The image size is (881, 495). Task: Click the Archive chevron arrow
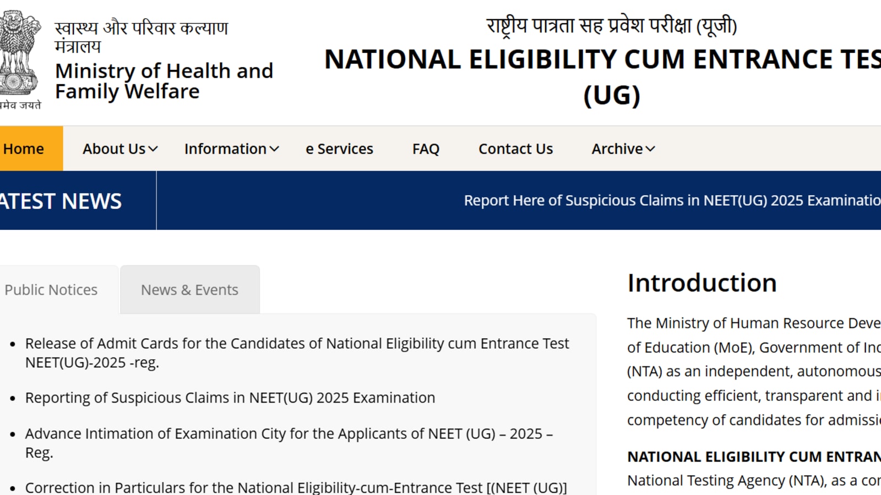pyautogui.click(x=650, y=149)
